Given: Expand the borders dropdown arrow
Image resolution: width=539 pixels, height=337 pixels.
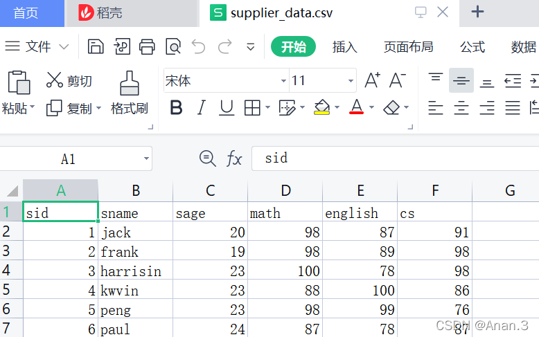Looking at the screenshot, I should point(268,107).
